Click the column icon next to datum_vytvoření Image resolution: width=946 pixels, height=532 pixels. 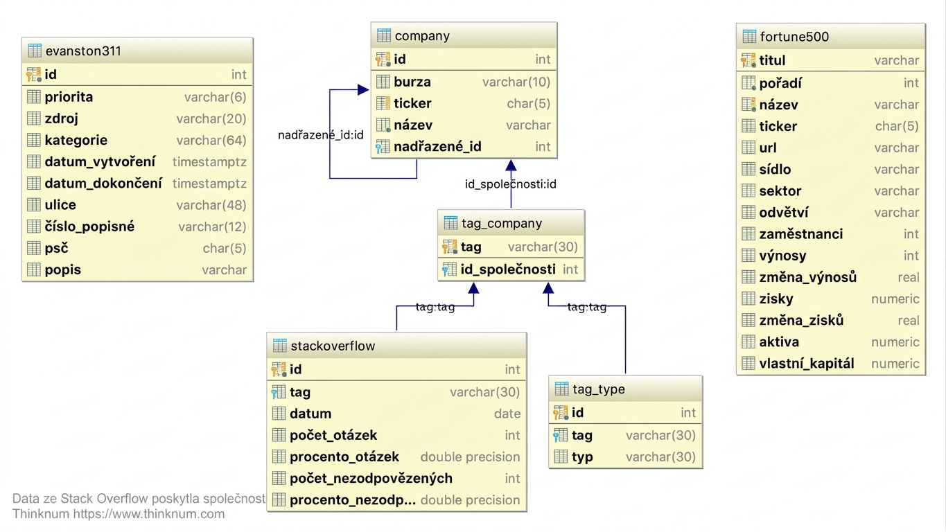[x=34, y=161]
